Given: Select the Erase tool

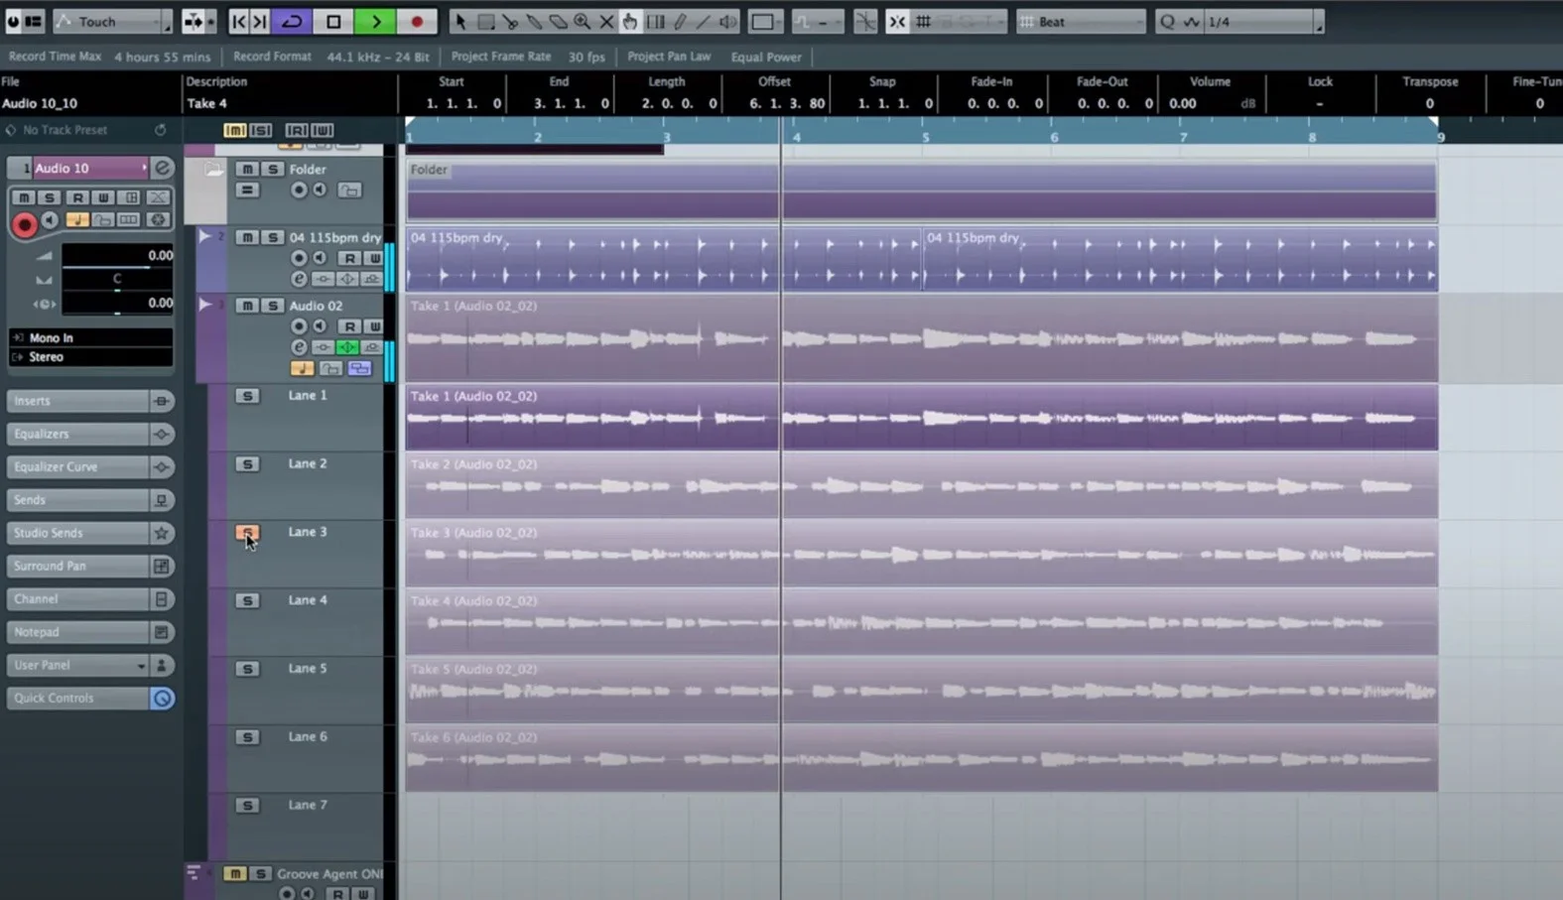Looking at the screenshot, I should tap(558, 21).
